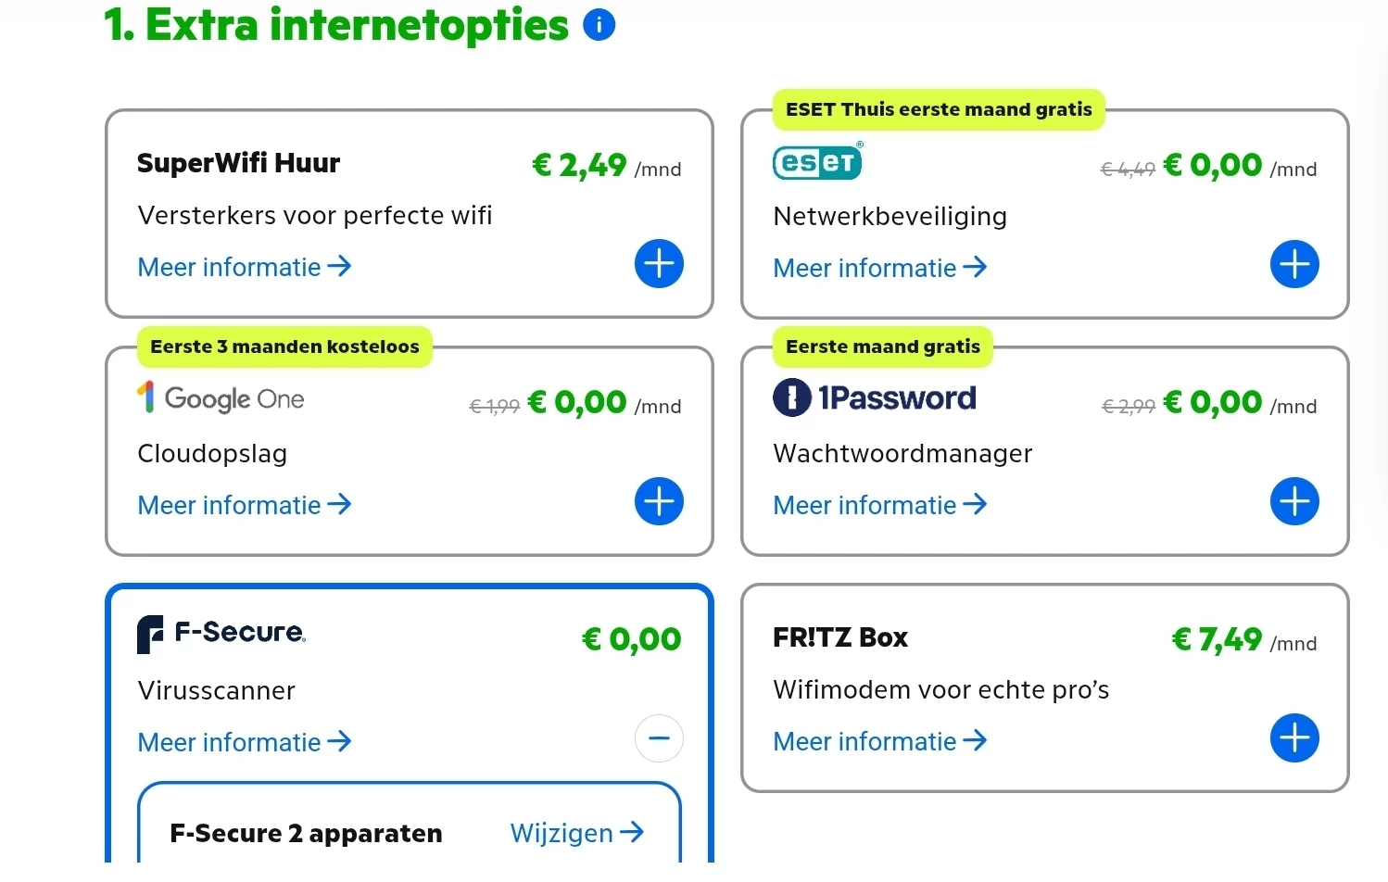
Task: Click the F-Secure logo
Action: pyautogui.click(x=221, y=634)
